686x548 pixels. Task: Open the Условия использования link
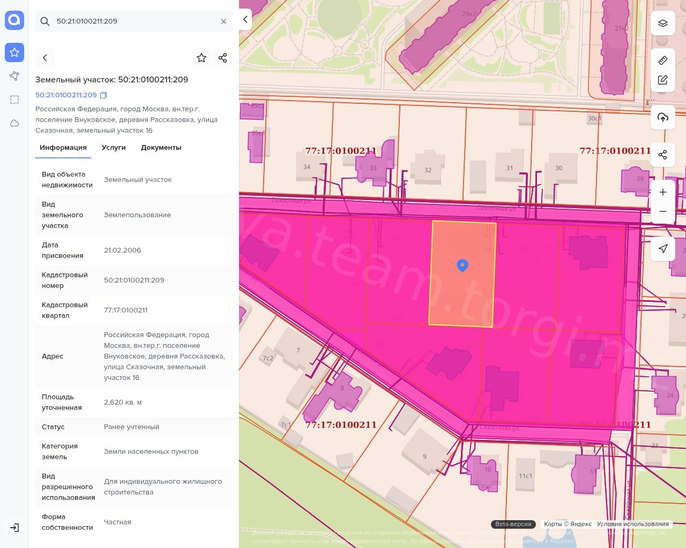click(632, 524)
